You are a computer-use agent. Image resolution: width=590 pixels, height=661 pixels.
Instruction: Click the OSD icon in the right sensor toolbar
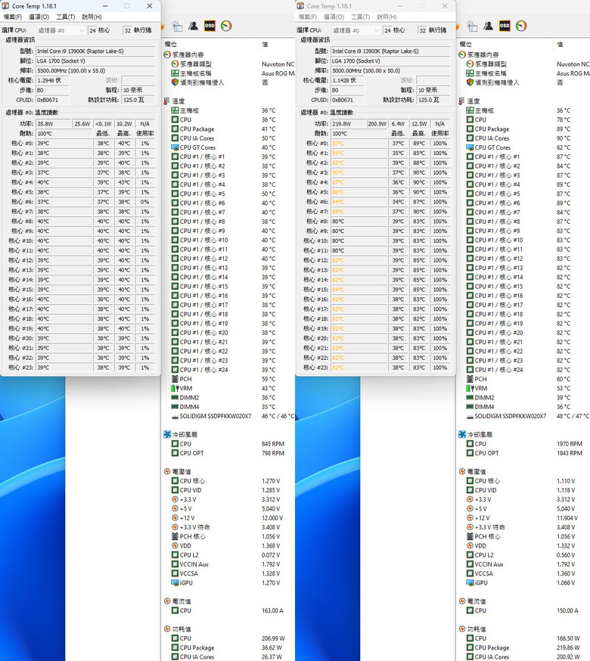click(x=505, y=26)
